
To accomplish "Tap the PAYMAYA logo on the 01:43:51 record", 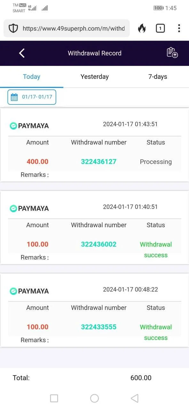I will (x=29, y=126).
